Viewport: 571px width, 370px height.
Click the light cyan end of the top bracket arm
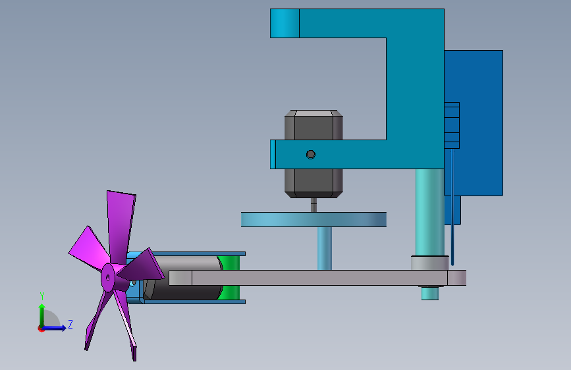click(x=285, y=23)
